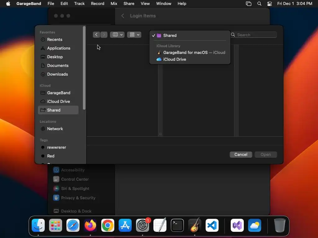
Task: Click the Apple menu logo
Action: (8, 3)
